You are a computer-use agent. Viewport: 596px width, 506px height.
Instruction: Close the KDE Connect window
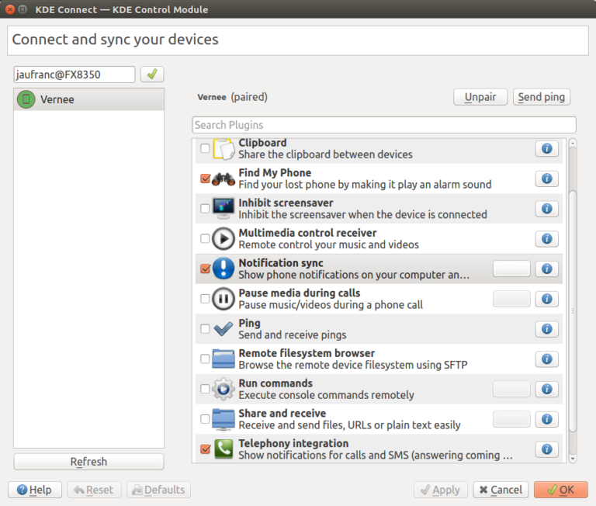[x=10, y=9]
